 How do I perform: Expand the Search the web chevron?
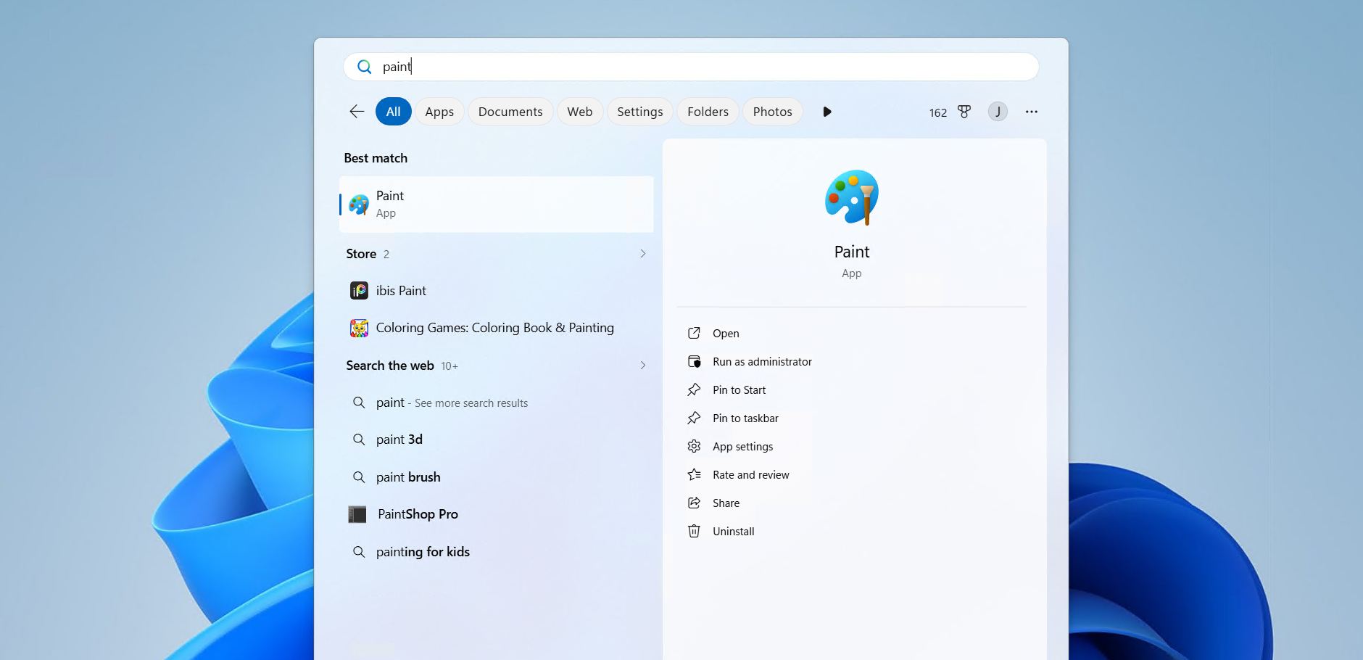click(643, 366)
